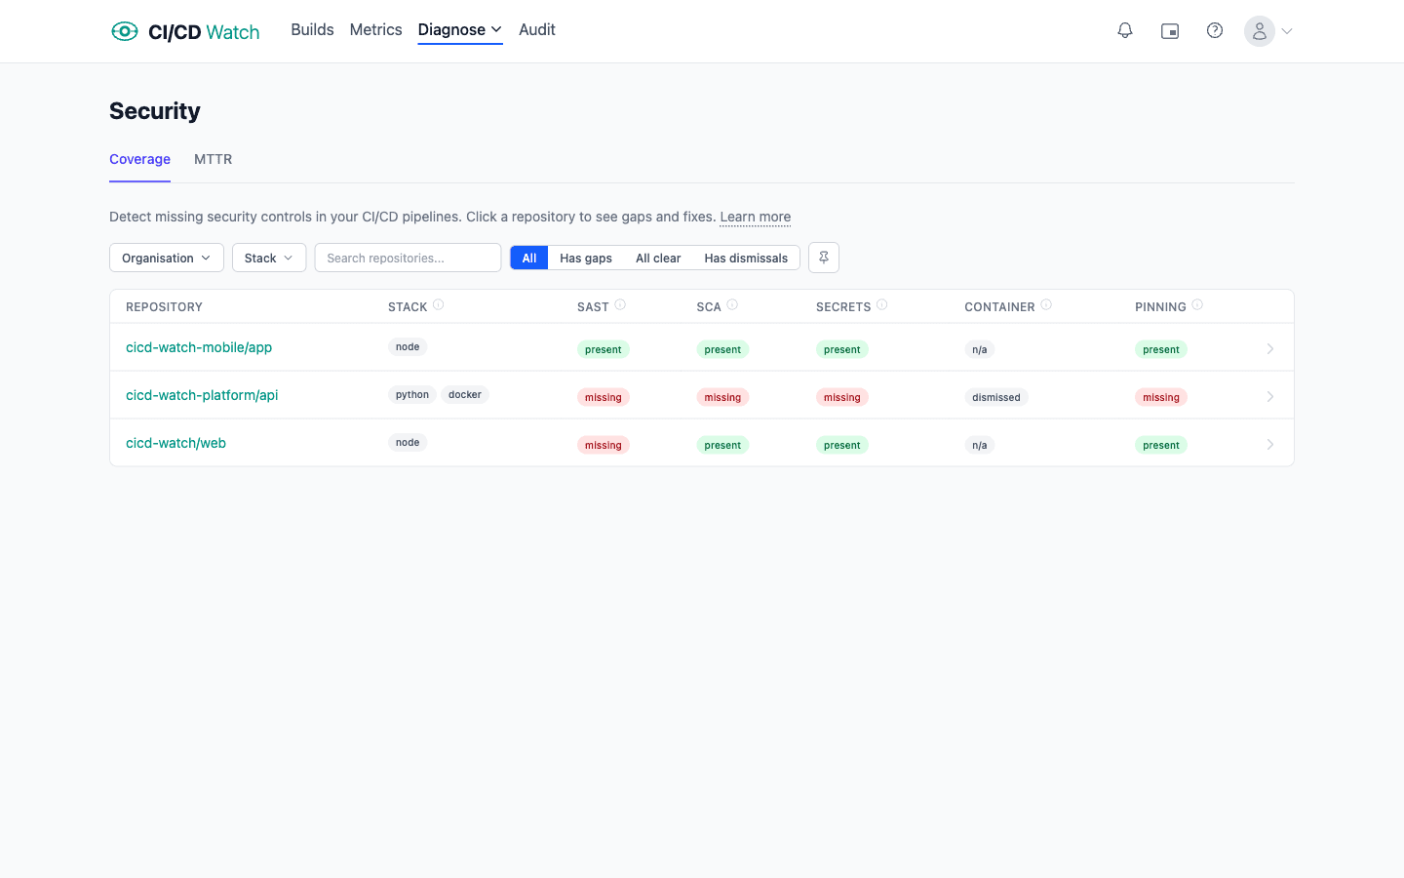Click the docker stack tag

pos(465,395)
